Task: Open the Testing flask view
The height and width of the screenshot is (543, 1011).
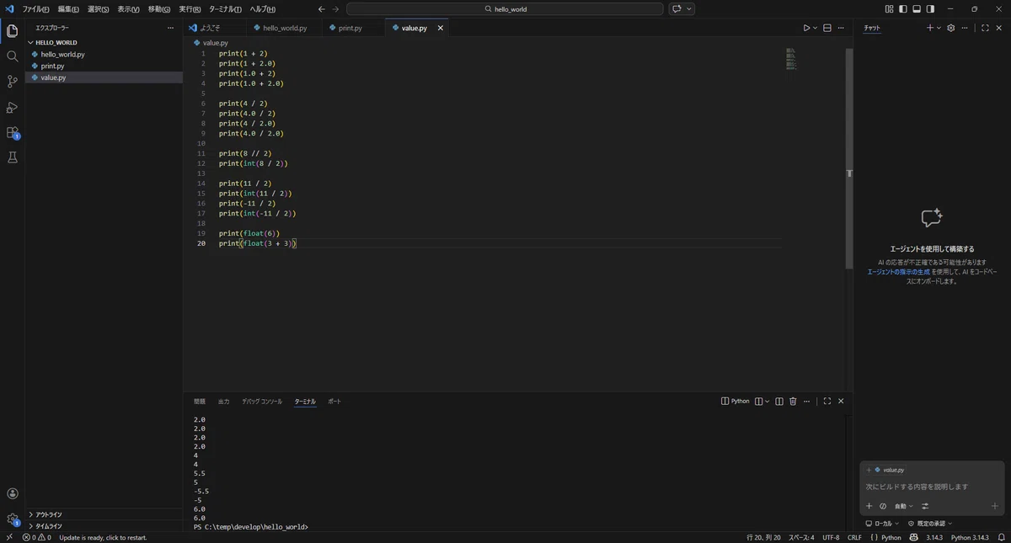Action: pos(12,157)
